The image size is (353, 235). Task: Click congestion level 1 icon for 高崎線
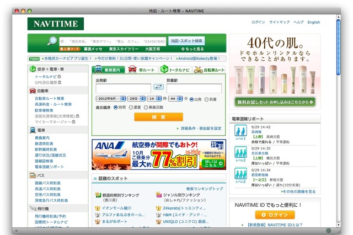click(x=240, y=131)
